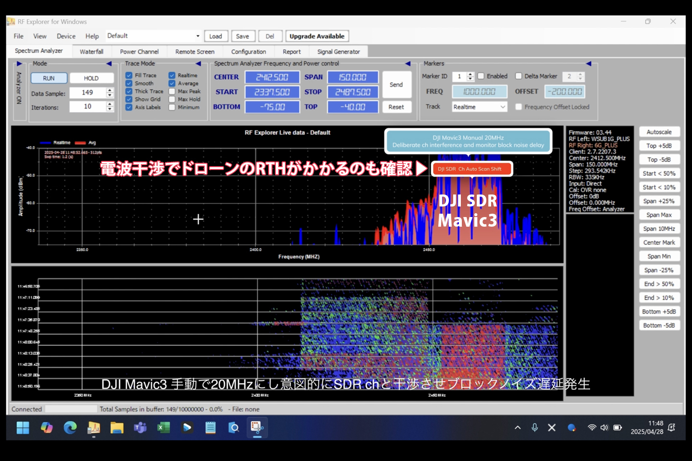The width and height of the screenshot is (692, 461).
Task: Click the microphone icon on the taskbar
Action: (534, 427)
